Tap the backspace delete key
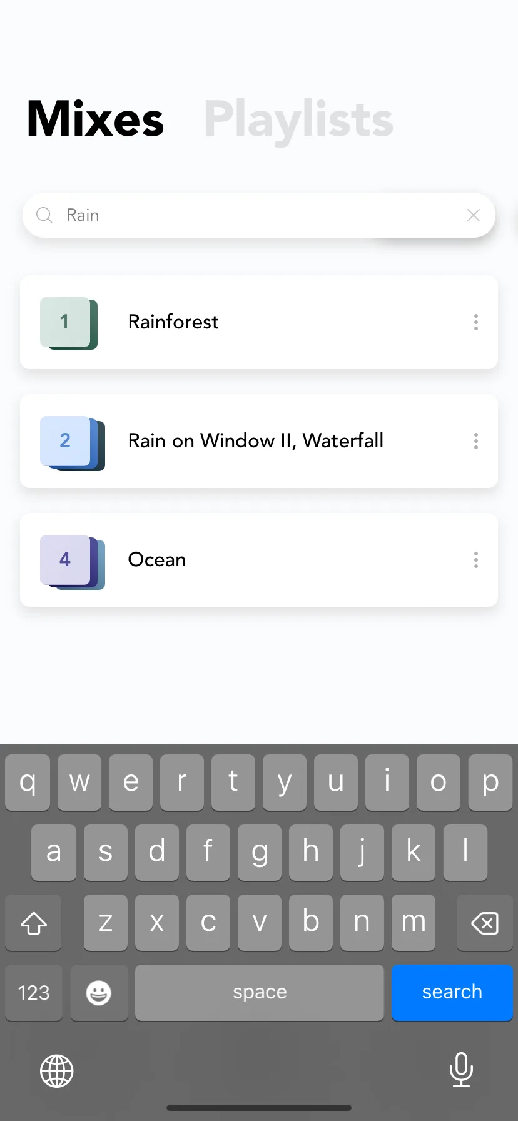Screen dimensions: 518x1121 coord(485,923)
